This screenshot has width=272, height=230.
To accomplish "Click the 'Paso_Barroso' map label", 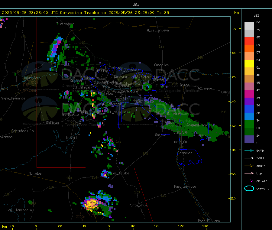I will tap(185, 186).
